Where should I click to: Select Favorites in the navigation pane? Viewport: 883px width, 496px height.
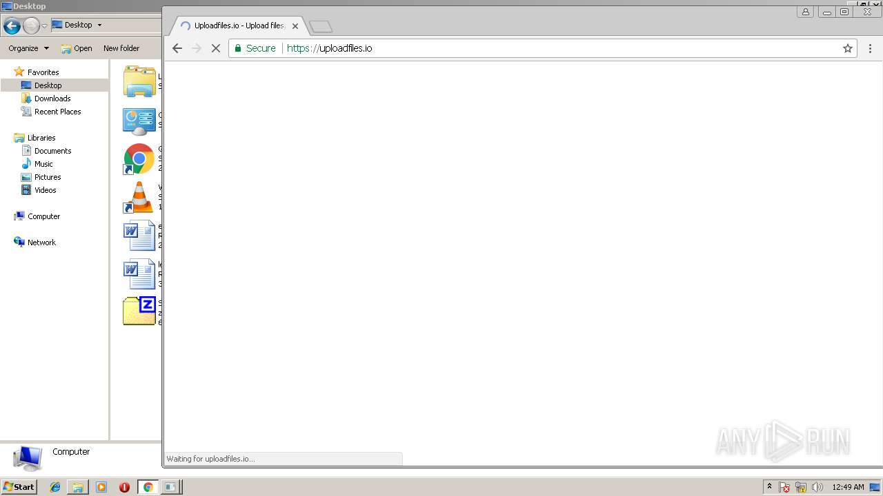(x=43, y=72)
